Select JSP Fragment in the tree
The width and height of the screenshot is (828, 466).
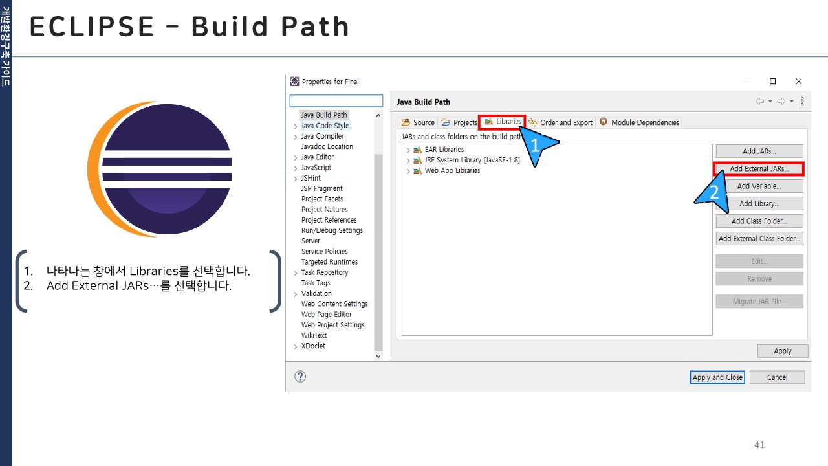[322, 188]
